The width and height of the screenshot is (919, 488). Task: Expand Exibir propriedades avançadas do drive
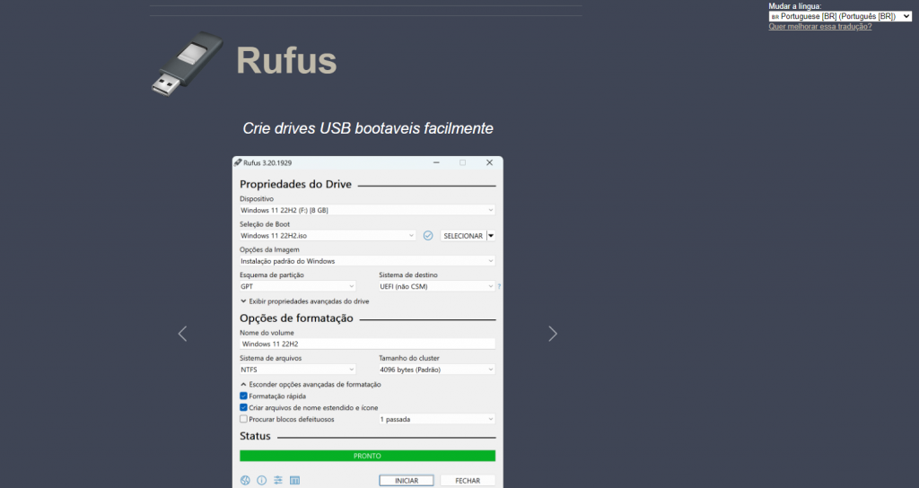(x=305, y=301)
